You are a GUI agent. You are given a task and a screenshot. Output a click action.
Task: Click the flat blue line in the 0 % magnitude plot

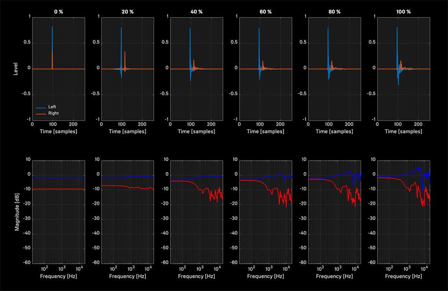point(58,178)
